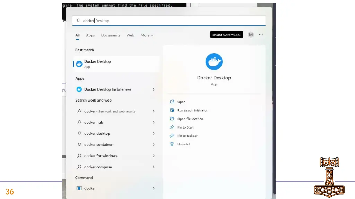Switch to the Web search tab
Screen dimensions: 355x199
(130, 35)
